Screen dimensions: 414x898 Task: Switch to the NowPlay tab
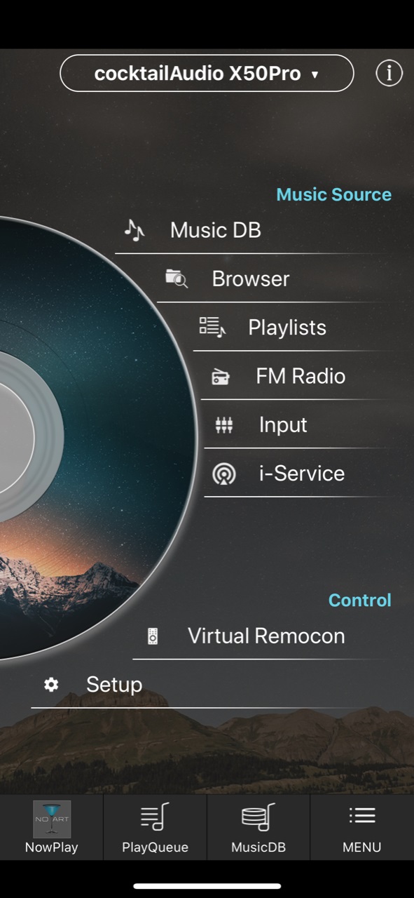click(x=51, y=827)
